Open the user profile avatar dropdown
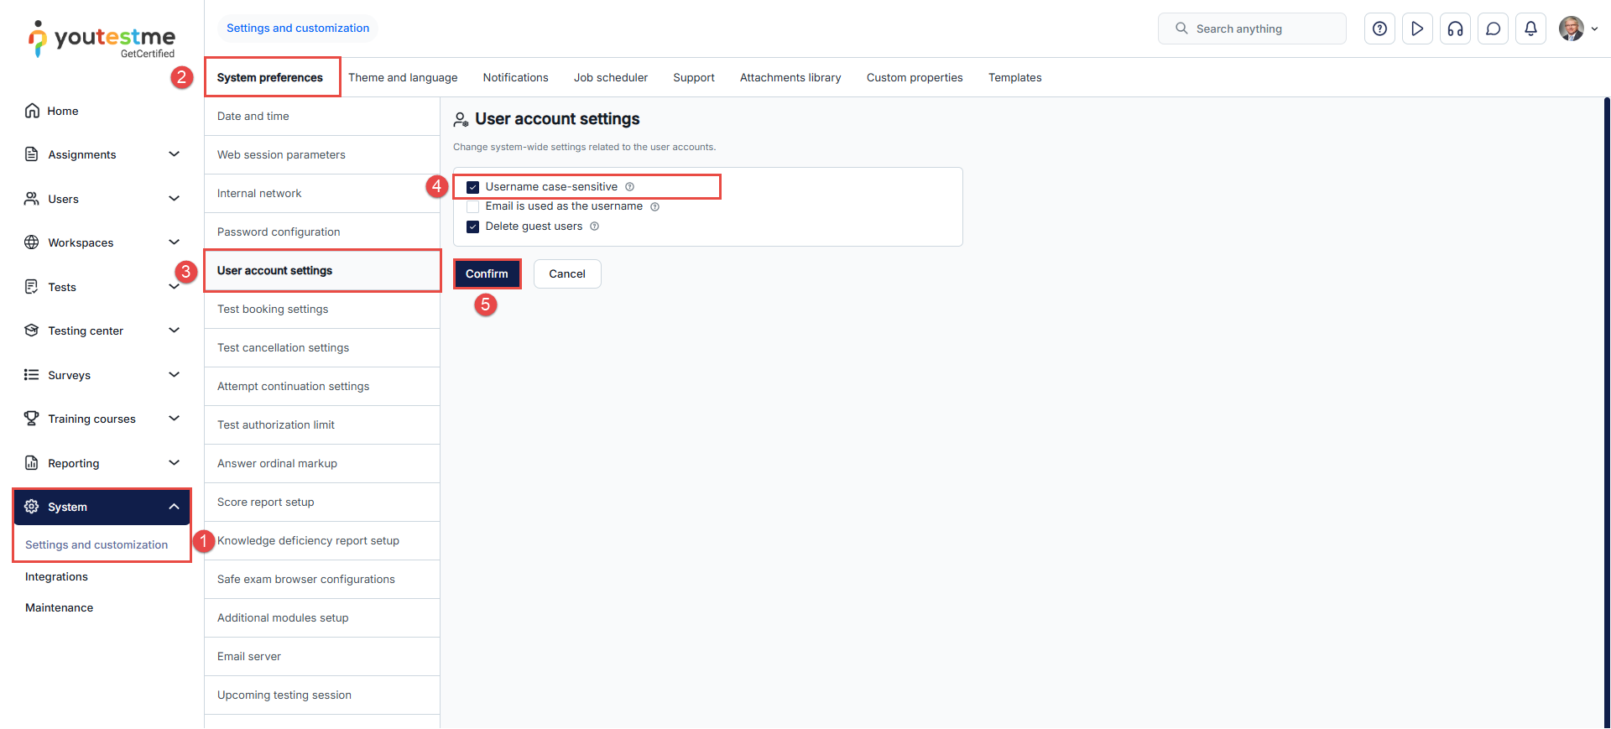This screenshot has width=1611, height=729. [x=1577, y=29]
